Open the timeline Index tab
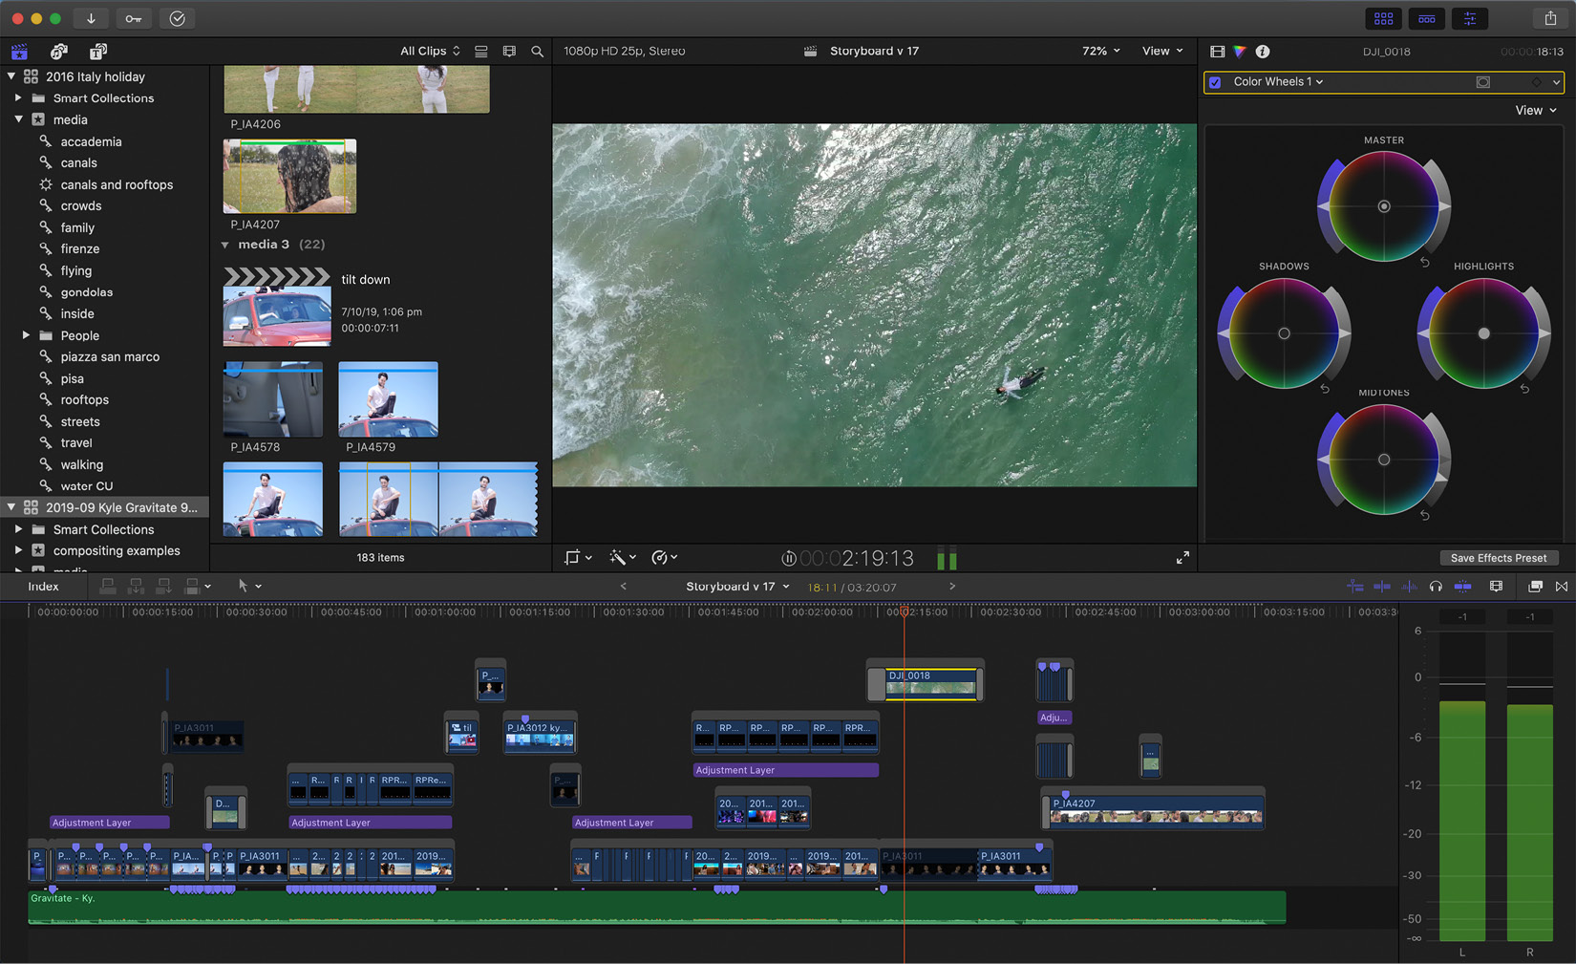The width and height of the screenshot is (1576, 964). (x=43, y=587)
